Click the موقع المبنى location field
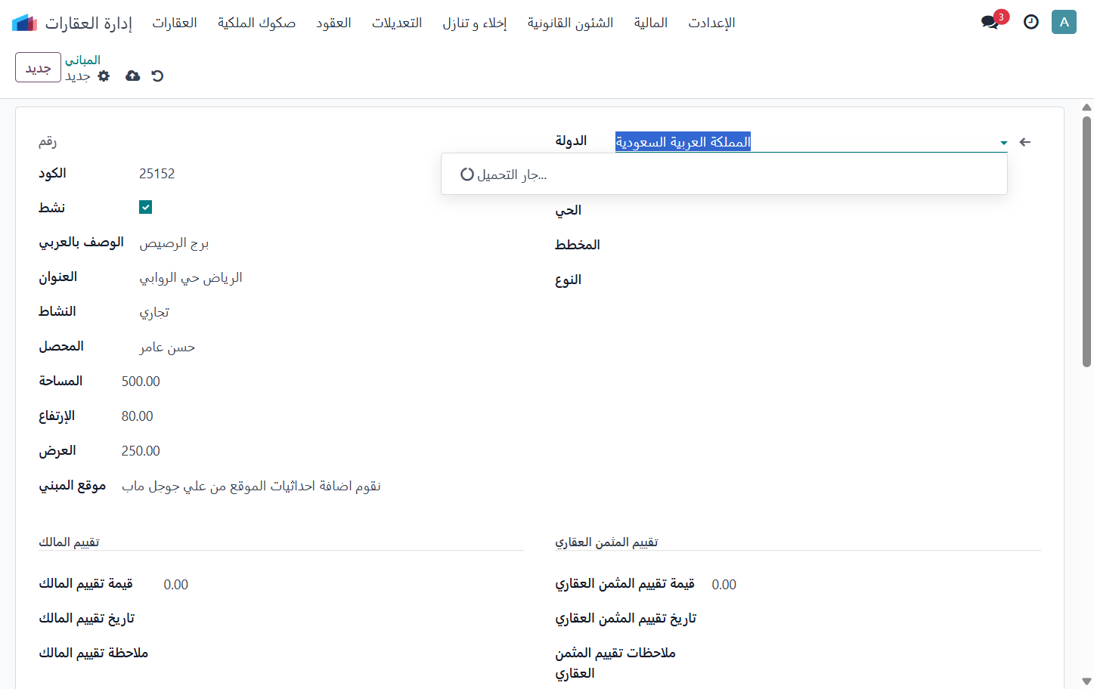1094x689 pixels. point(251,486)
